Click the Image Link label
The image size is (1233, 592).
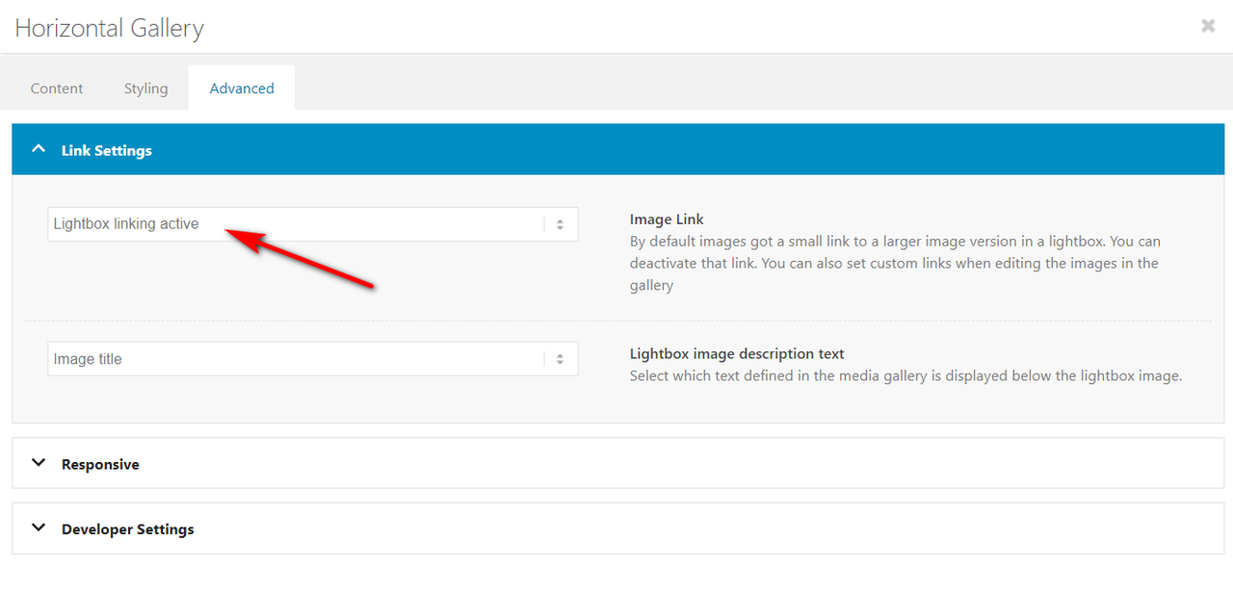[x=667, y=219]
